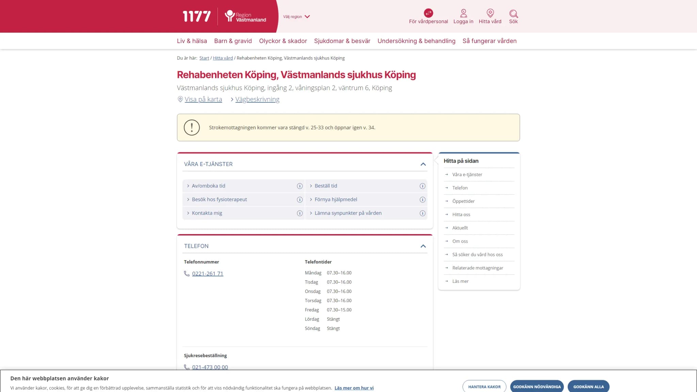Click phone icon beside 021-473 00 00

(187, 367)
